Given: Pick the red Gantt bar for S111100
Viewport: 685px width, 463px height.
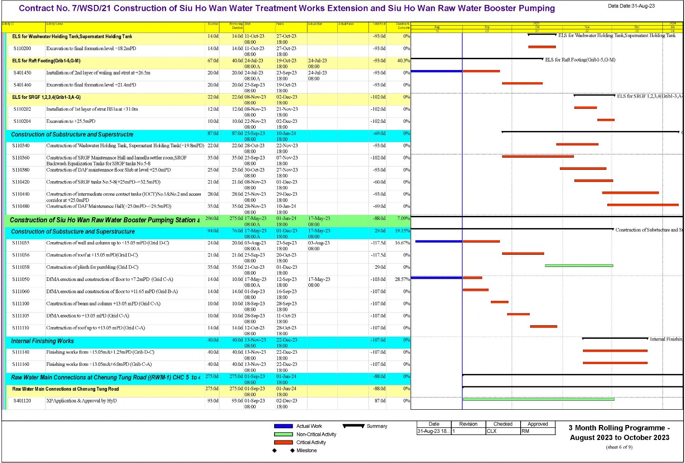Looking at the screenshot, I should coord(499,302).
